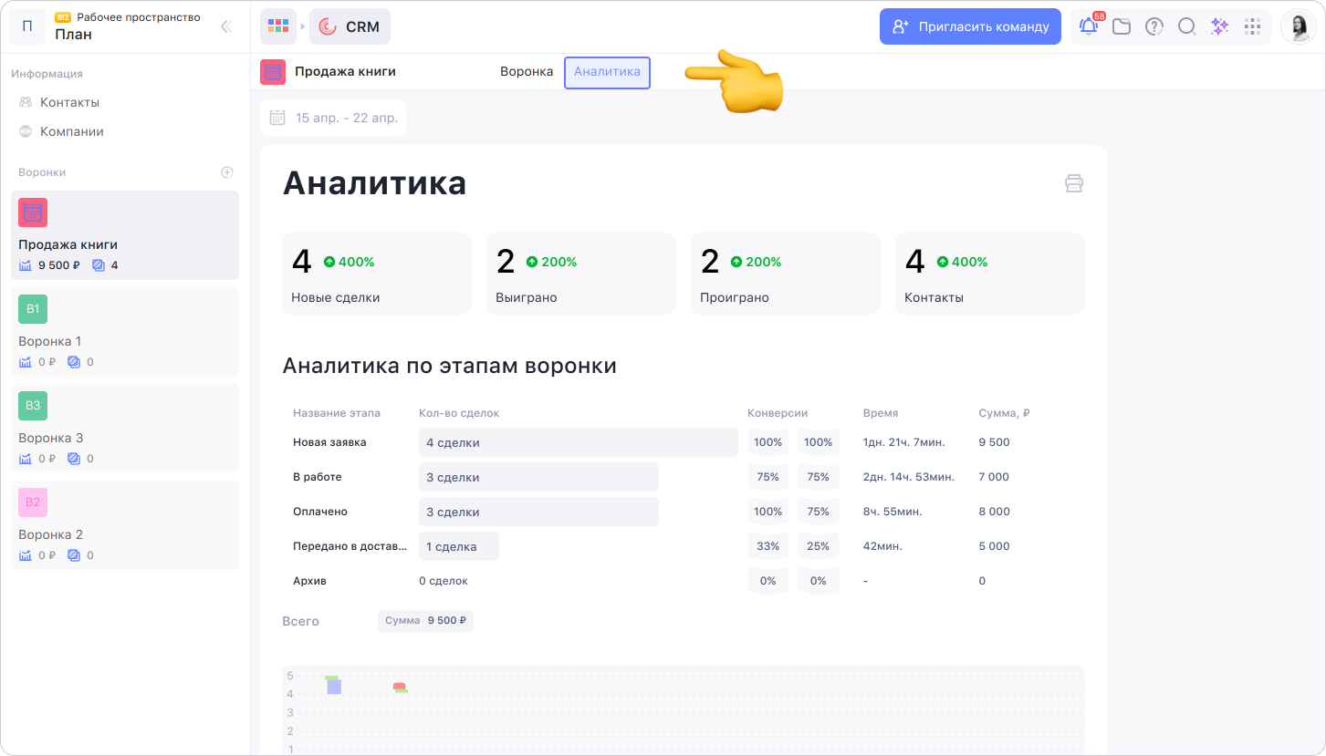This screenshot has width=1326, height=756.
Task: Select the Аналитика tab
Action: click(607, 72)
